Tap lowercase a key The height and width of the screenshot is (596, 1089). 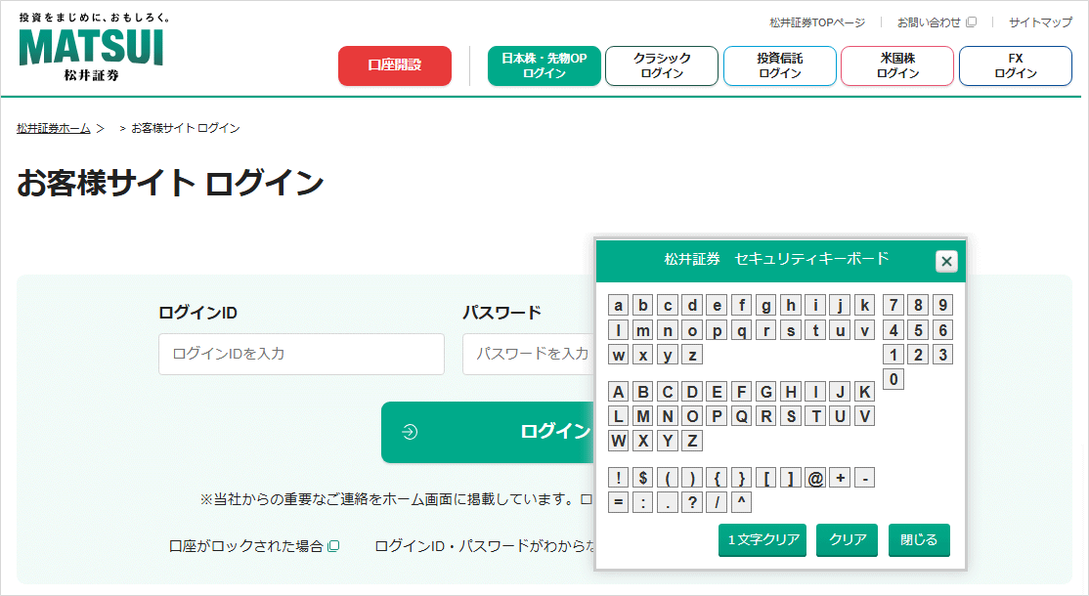(618, 305)
